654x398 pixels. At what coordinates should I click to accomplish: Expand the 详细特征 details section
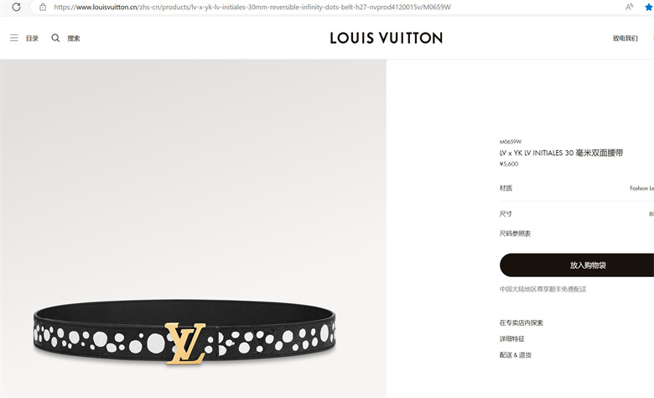tap(512, 338)
